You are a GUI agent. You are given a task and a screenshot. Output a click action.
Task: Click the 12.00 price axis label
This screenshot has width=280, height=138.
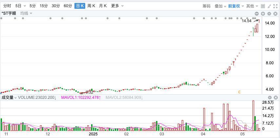pyautogui.click(x=270, y=37)
